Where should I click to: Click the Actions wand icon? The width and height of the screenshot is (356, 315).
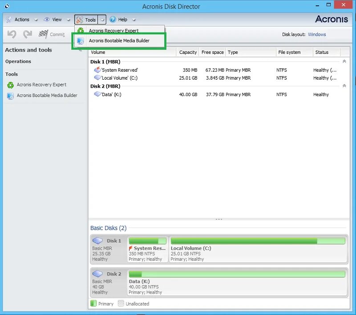9,20
